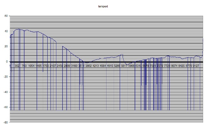Select the y-axis label -80

coord(6,122)
